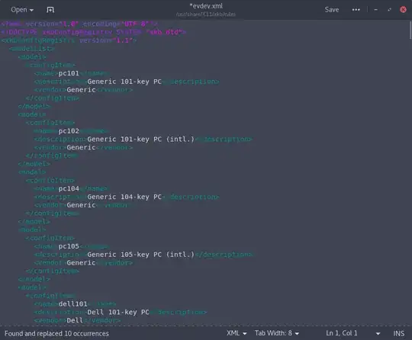Open the three-dots options menu
This screenshot has width=412, height=340.
(356, 10)
